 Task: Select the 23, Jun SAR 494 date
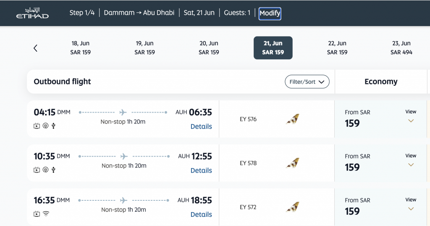(x=401, y=48)
